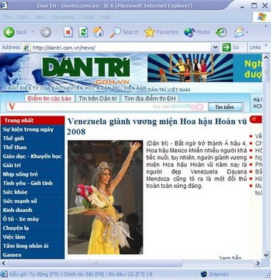Click the green Go arrow button
This screenshot has width=271, height=280.
click(x=226, y=47)
